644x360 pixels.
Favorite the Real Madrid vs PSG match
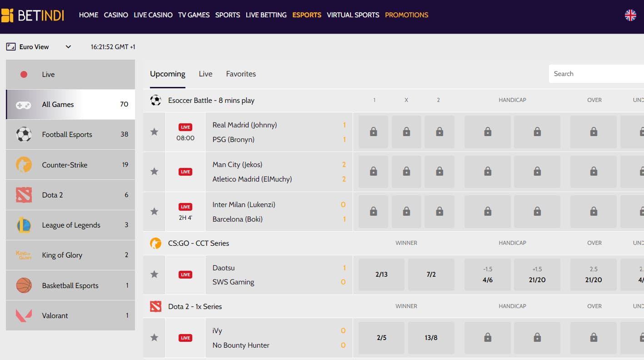point(155,132)
